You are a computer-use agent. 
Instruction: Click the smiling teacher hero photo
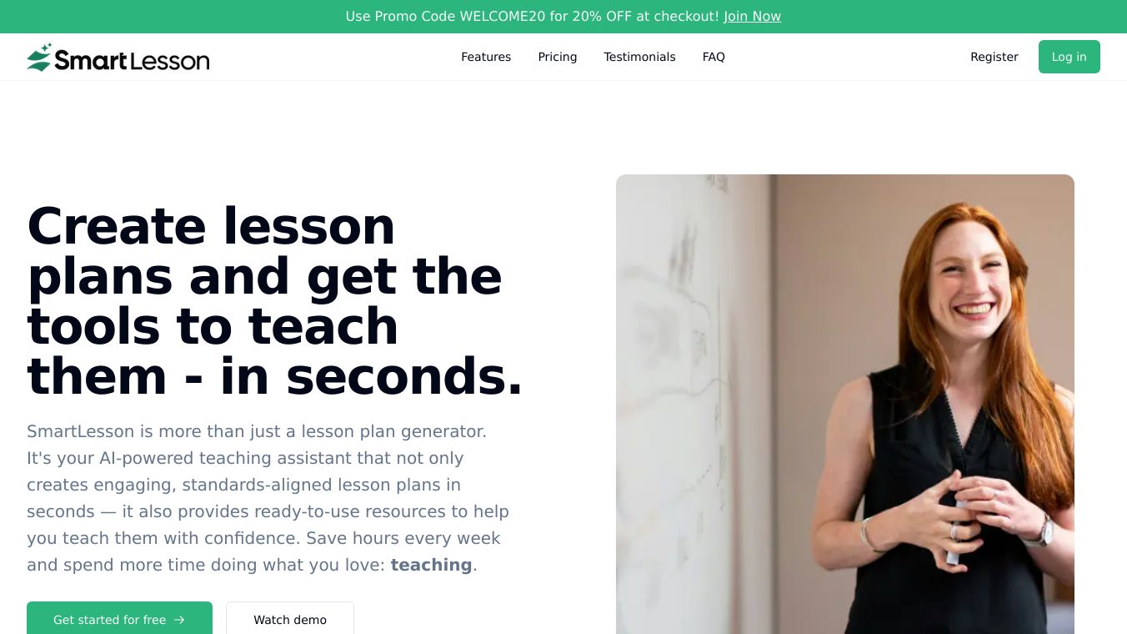pos(845,404)
